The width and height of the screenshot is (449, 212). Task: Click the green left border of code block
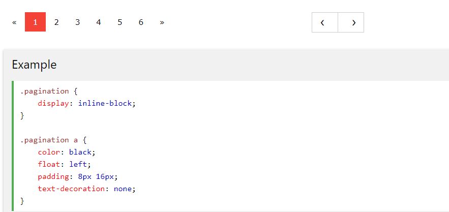[13, 146]
